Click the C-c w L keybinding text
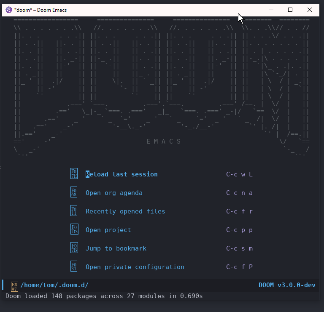This screenshot has width=324, height=312. pyautogui.click(x=239, y=174)
